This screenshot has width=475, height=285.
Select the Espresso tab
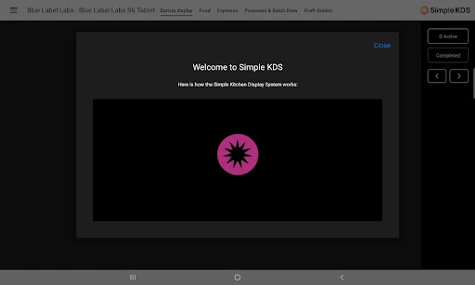[227, 10]
